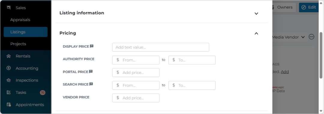This screenshot has width=324, height=114.
Task: Click the Edit button
Action: pyautogui.click(x=309, y=7)
